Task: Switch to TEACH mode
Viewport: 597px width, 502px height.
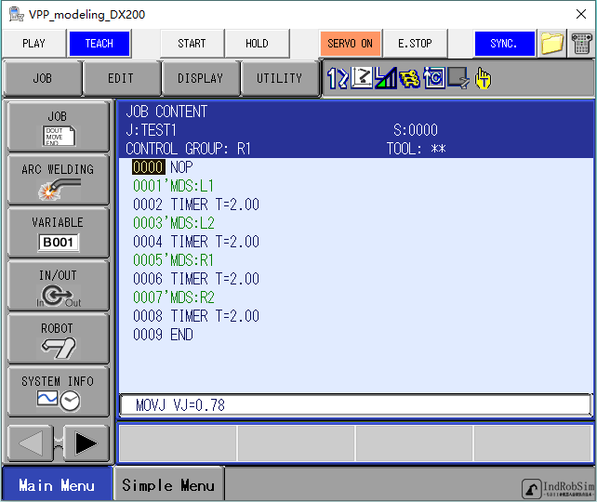Action: 99,44
